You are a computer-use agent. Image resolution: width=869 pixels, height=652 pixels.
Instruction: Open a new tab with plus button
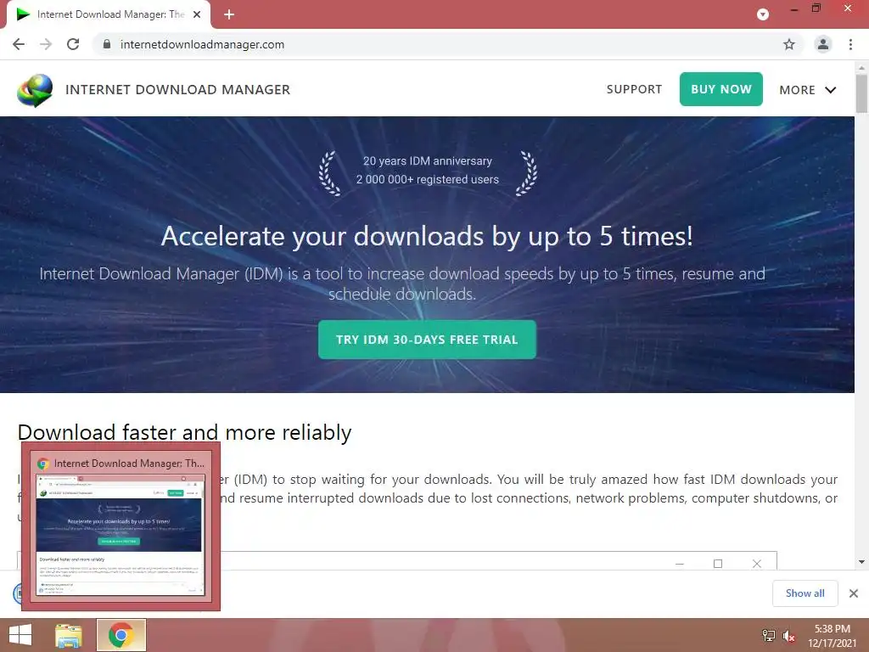(x=229, y=14)
